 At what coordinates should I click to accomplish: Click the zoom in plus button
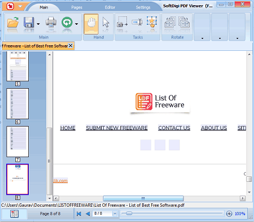point(229,214)
